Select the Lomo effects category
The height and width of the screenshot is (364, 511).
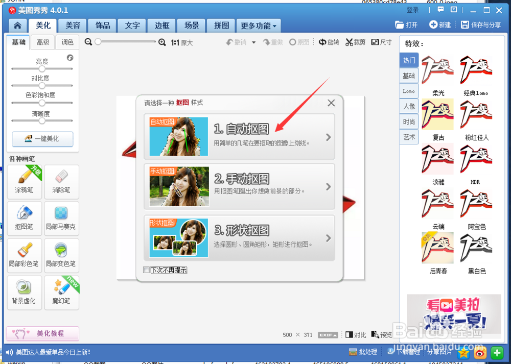(409, 91)
